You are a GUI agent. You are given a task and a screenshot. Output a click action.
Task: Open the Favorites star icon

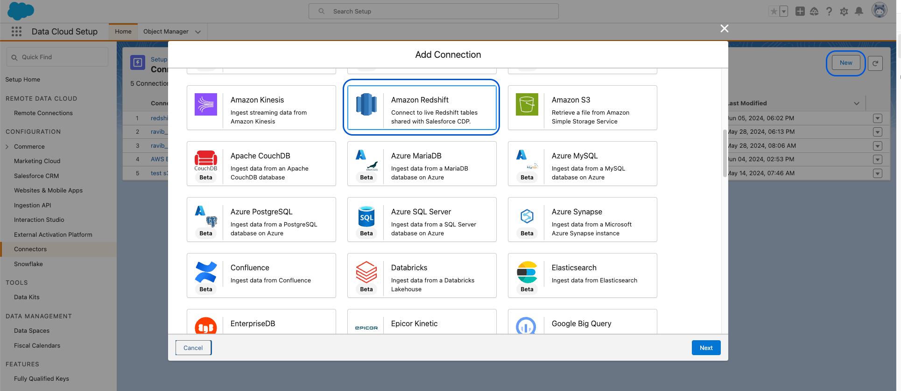tap(774, 11)
